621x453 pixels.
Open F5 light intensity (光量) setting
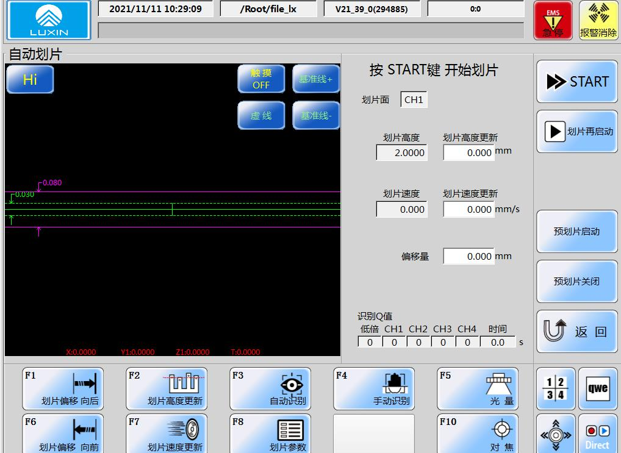478,388
